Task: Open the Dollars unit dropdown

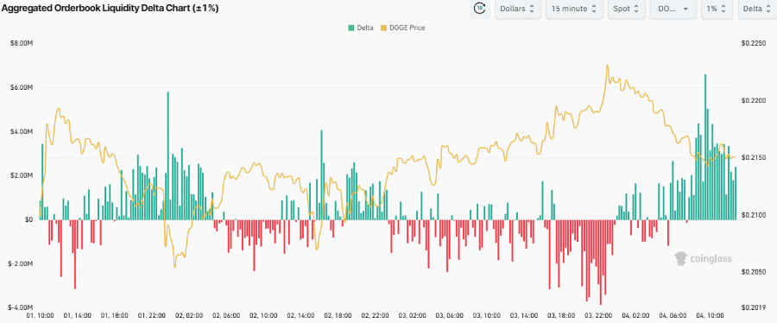Action: tap(517, 9)
